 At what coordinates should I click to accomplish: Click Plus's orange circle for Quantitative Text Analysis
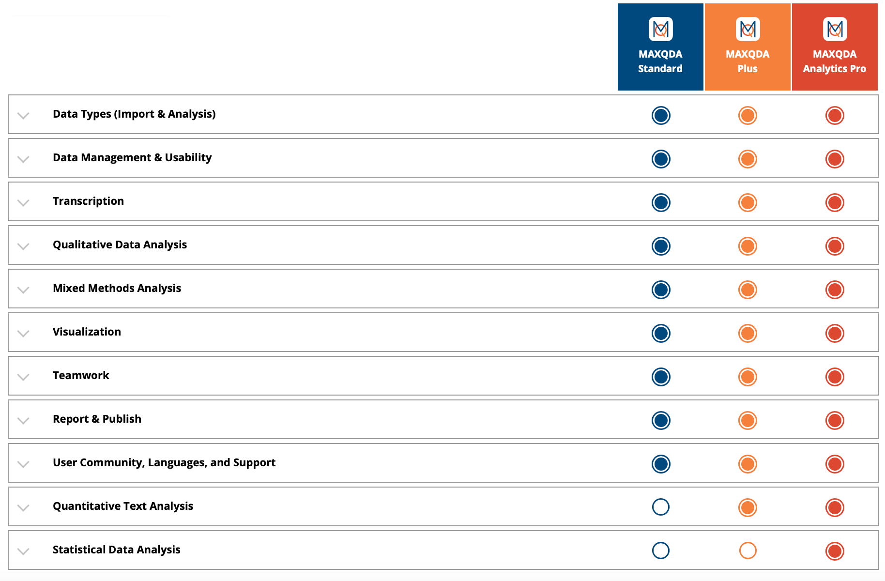pos(748,507)
